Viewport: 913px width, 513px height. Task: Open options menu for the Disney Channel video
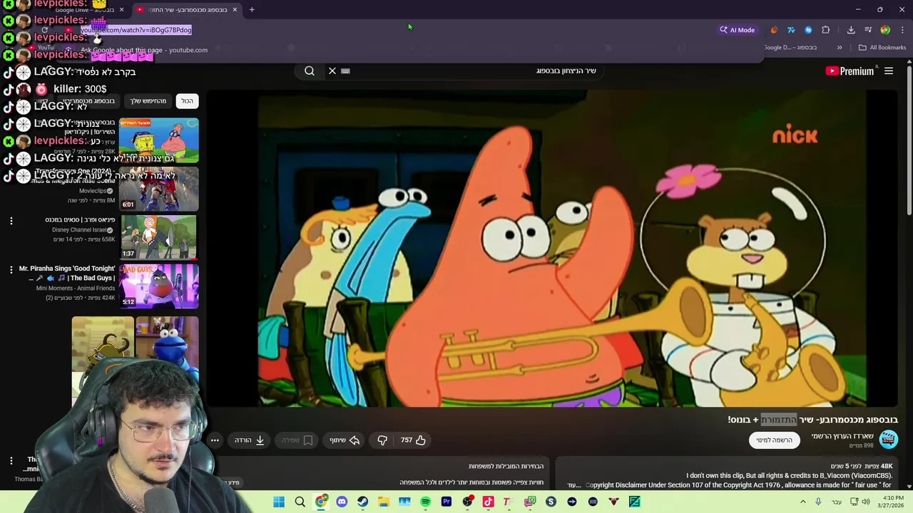11,221
